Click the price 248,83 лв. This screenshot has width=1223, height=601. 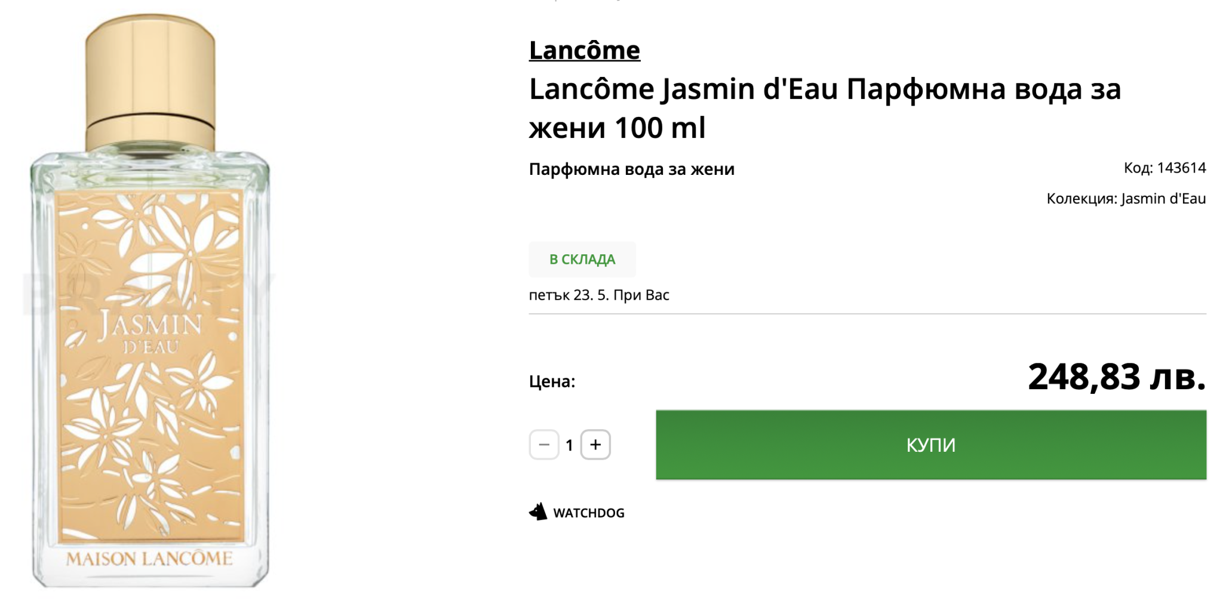click(x=1116, y=377)
